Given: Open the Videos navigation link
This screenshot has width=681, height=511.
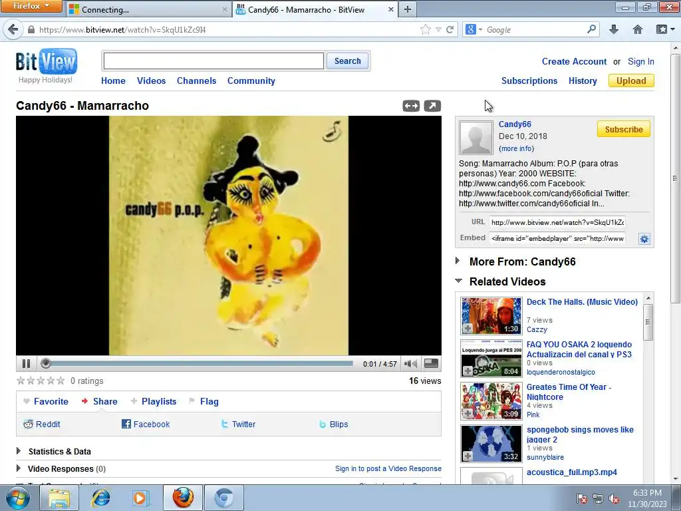Looking at the screenshot, I should coord(151,81).
